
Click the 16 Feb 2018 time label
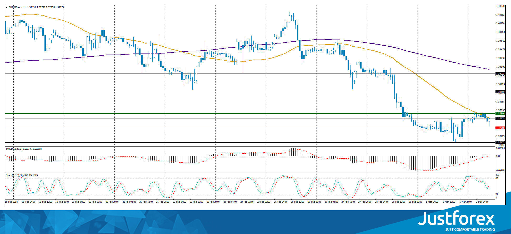[x=11, y=202]
